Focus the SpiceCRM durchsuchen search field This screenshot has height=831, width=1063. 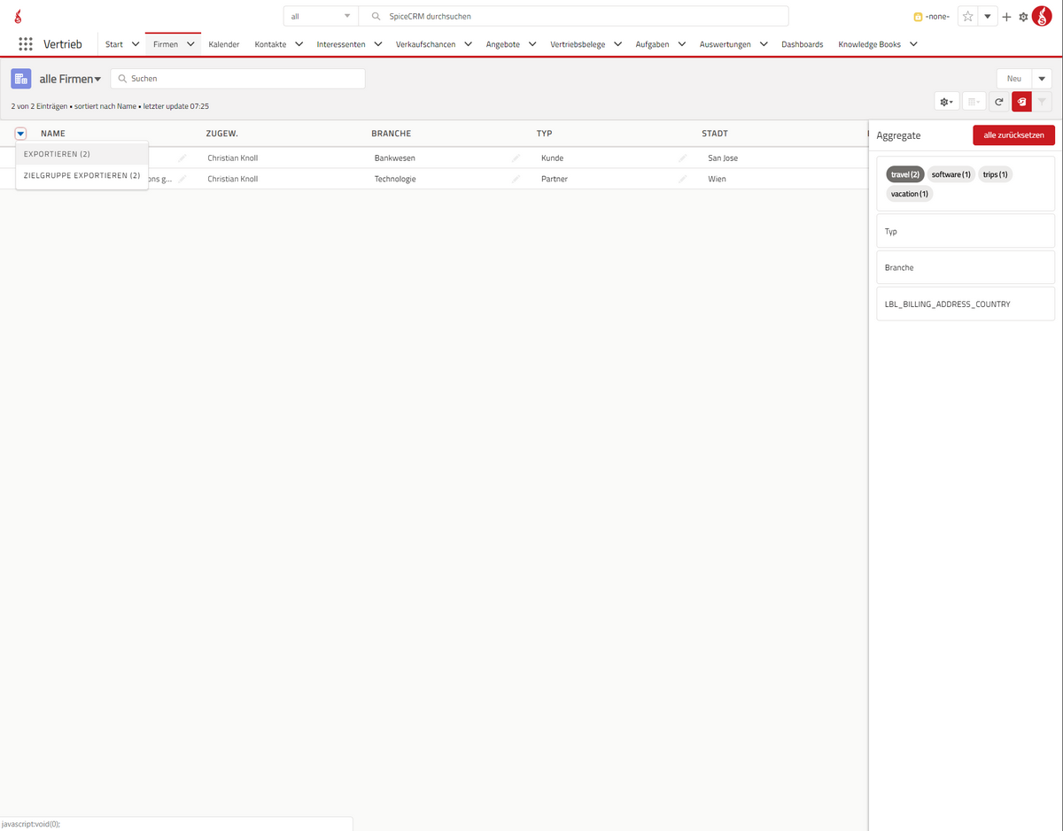pos(573,17)
